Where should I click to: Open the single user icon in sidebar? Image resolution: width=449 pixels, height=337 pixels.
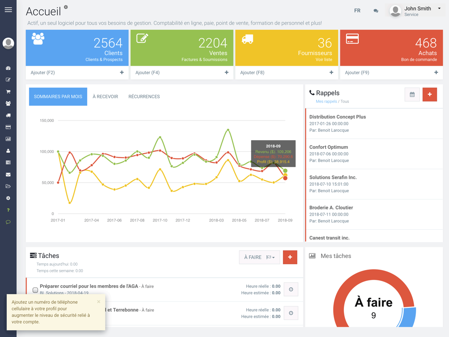click(x=8, y=151)
